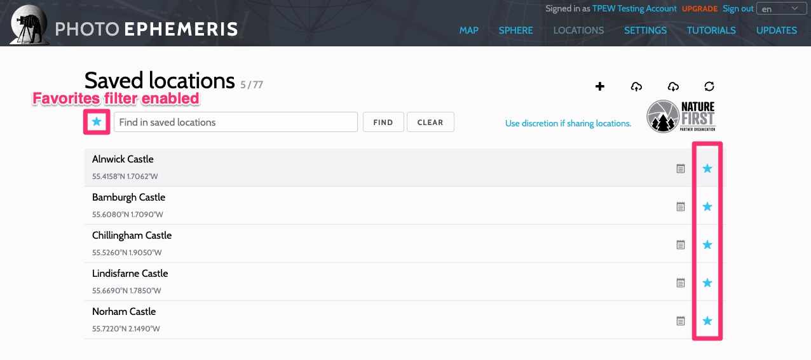Open notes icon for Bamburgh Castle
This screenshot has width=811, height=360.
681,206
